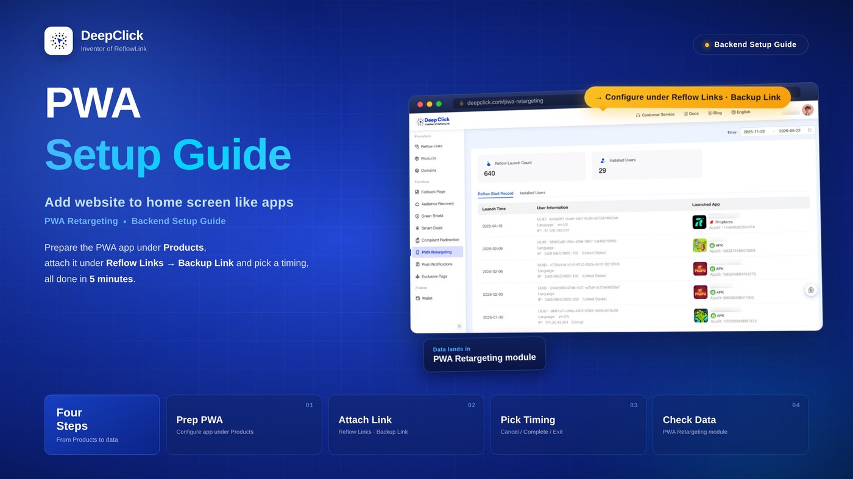853x479 pixels.
Task: Click the DeepClick app logo top left
Action: point(58,41)
